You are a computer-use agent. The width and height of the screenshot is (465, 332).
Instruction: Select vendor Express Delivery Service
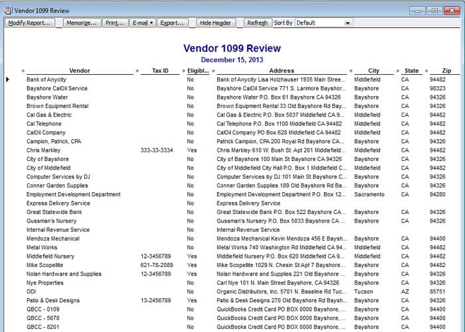(x=58, y=203)
